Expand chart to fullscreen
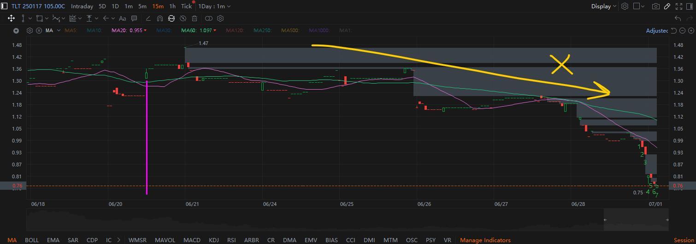Image resolution: width=696 pixels, height=244 pixels. [x=678, y=6]
